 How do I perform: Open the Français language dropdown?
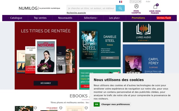135,1
